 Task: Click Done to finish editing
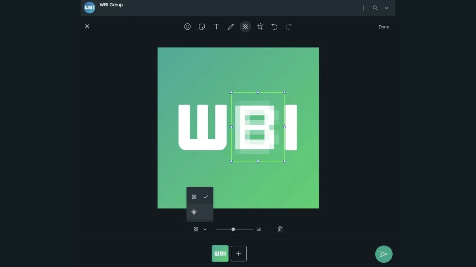[x=384, y=27]
